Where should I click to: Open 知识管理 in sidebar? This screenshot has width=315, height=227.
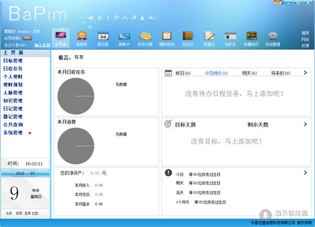click(x=13, y=100)
